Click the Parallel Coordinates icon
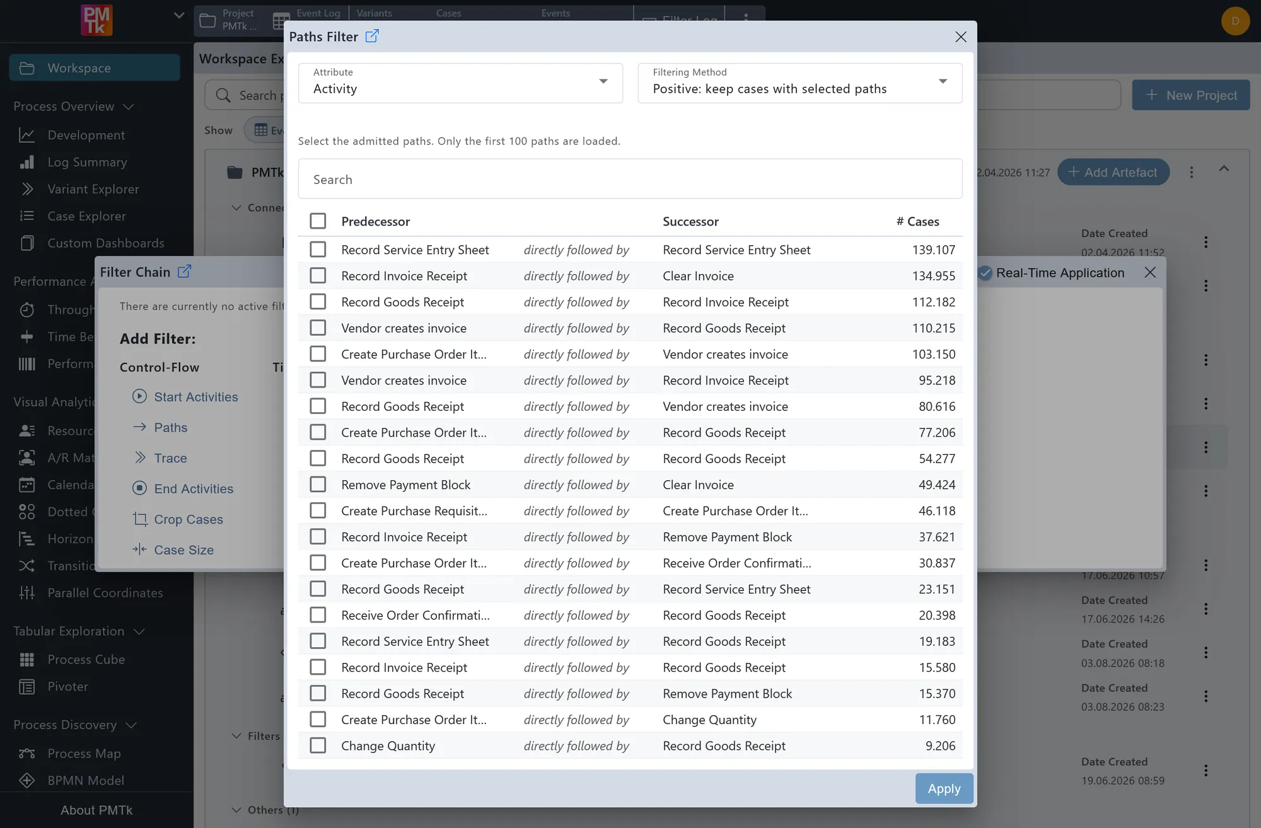Screen dimensions: 1261x828 (x=26, y=593)
